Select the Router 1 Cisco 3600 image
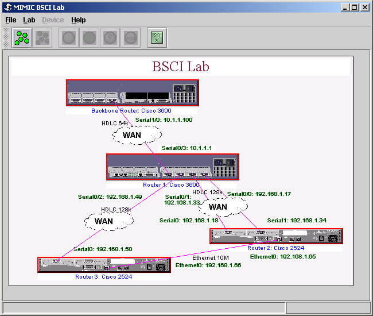This screenshot has height=316, width=373. point(173,167)
